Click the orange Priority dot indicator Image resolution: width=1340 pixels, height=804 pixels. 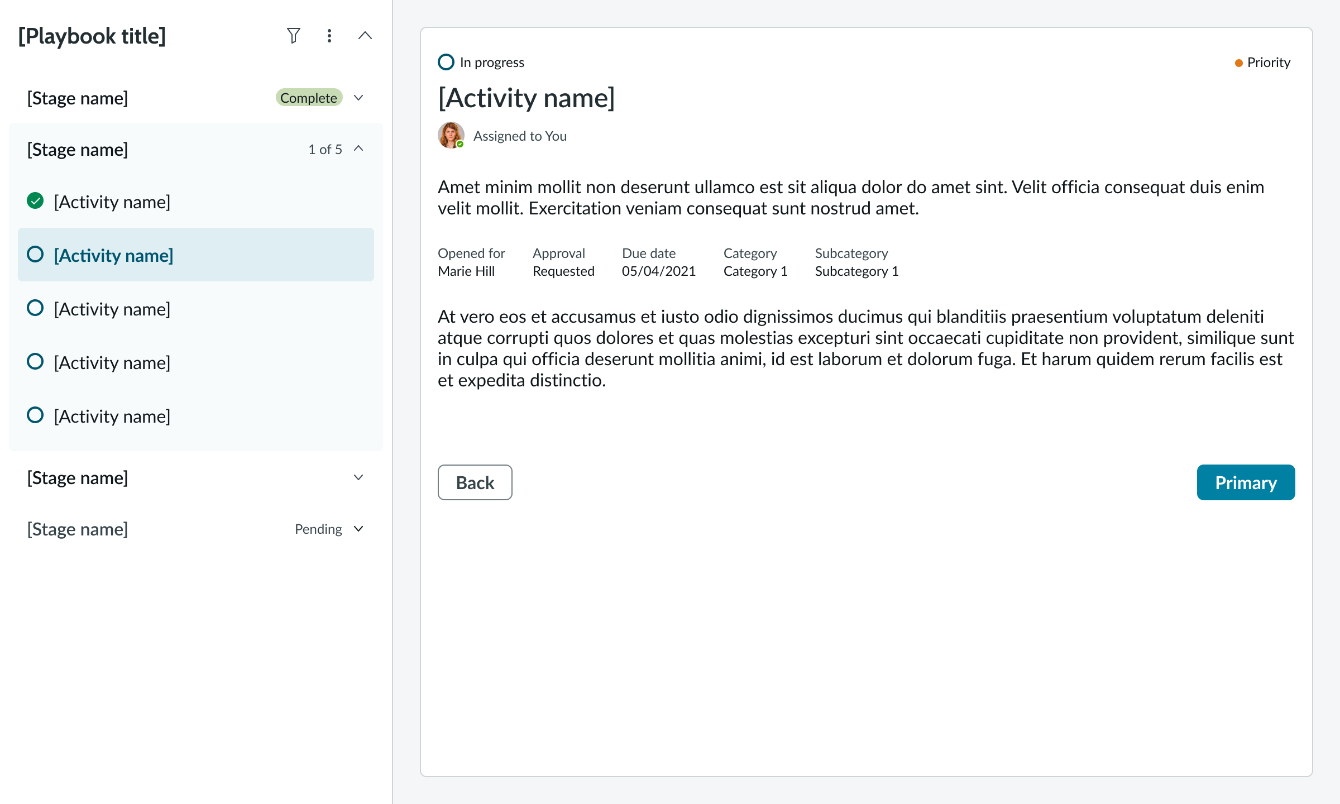tap(1238, 63)
